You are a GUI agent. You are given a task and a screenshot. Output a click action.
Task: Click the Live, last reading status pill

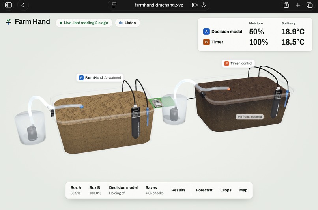pyautogui.click(x=84, y=23)
